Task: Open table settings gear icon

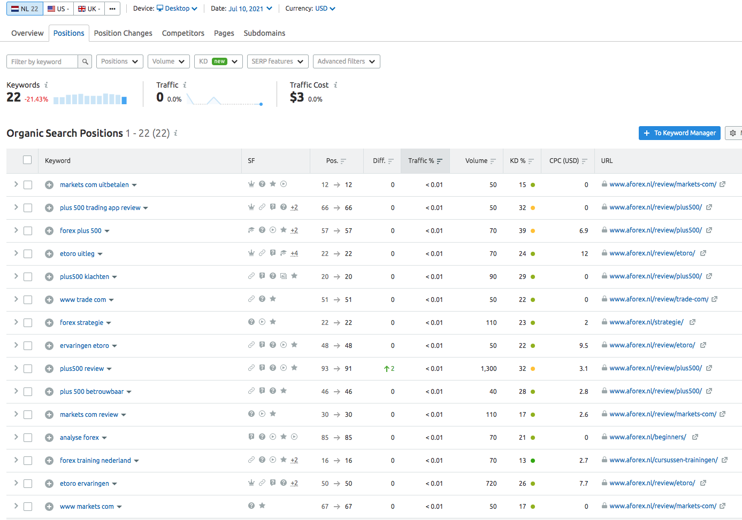Action: tap(733, 133)
